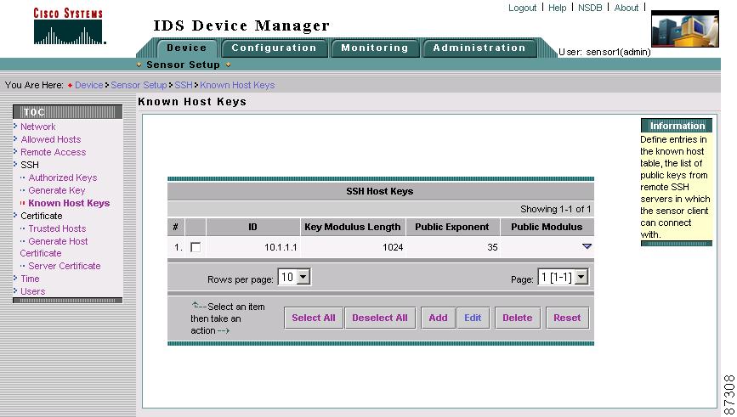
Task: Open Generate Key in the TOC
Action: [x=57, y=190]
